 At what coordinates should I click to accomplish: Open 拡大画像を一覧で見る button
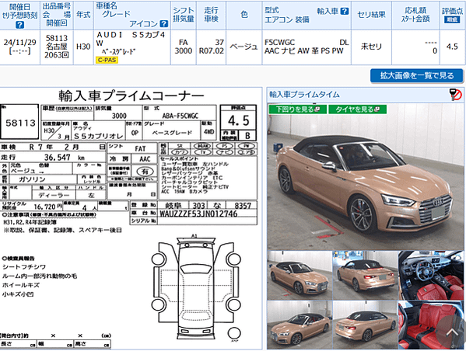pyautogui.click(x=417, y=75)
